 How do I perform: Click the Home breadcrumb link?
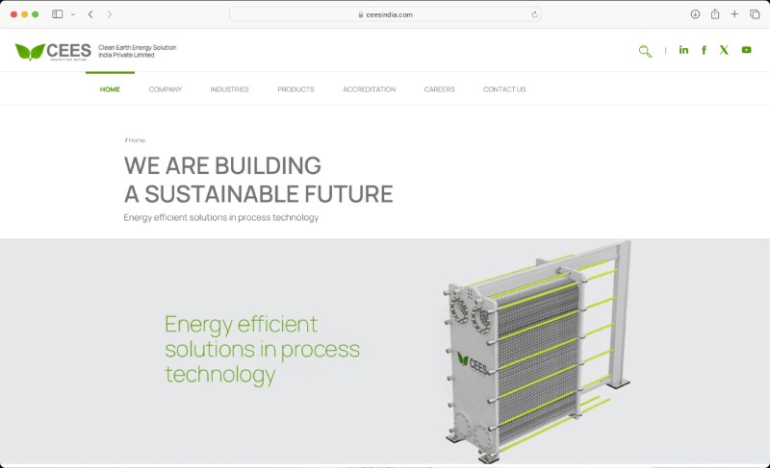[x=137, y=140]
